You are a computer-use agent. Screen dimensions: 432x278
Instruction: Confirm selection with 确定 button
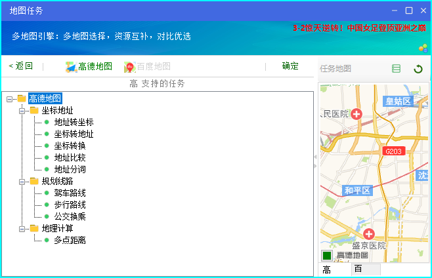(290, 66)
